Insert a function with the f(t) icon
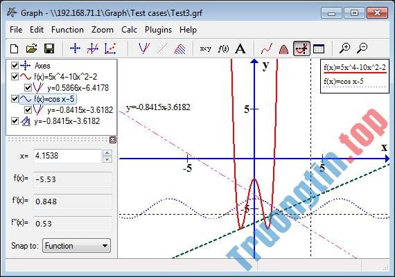The width and height of the screenshot is (395, 277). [x=223, y=48]
